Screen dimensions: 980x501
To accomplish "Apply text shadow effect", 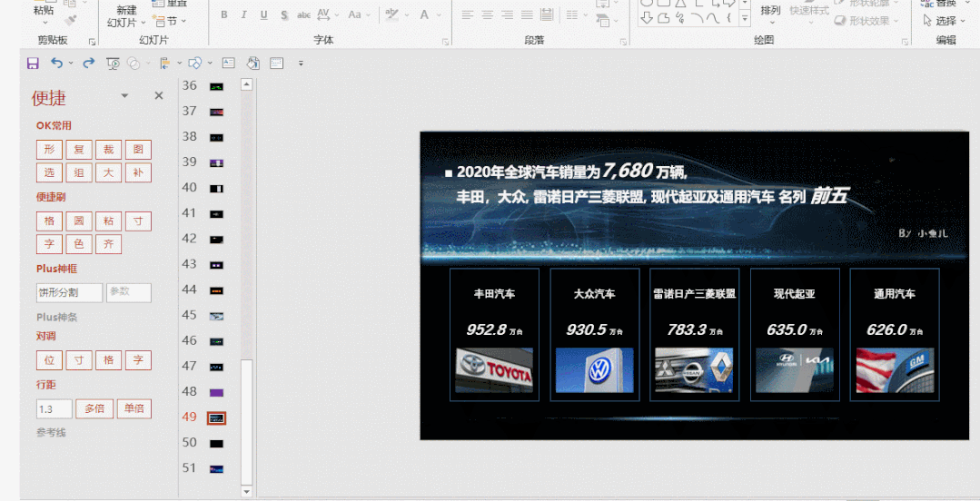I will coord(284,15).
